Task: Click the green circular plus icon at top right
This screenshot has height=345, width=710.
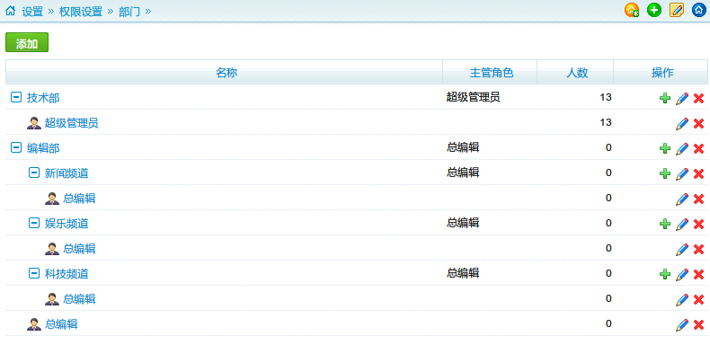Action: click(x=654, y=10)
